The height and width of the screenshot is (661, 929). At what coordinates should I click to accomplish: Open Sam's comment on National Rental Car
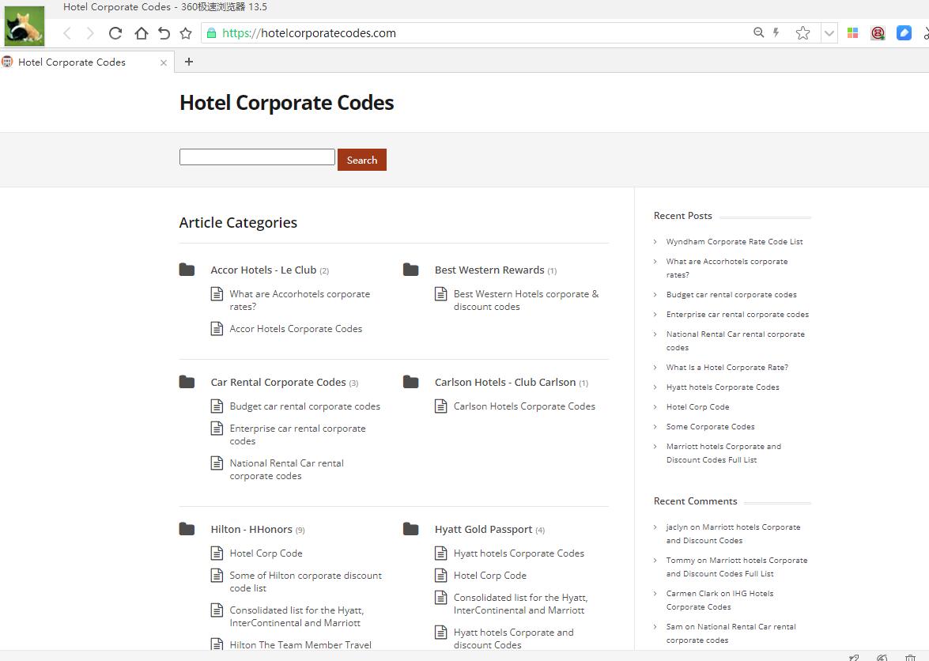(x=731, y=633)
